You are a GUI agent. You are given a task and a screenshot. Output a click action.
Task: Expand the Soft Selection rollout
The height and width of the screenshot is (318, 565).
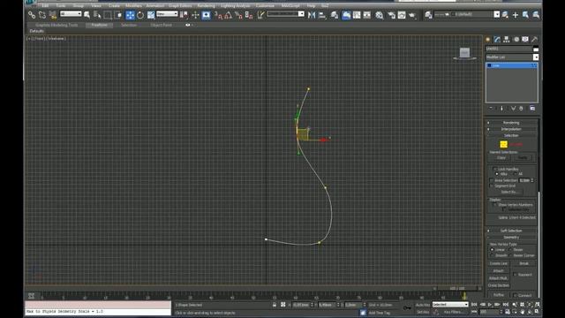(x=511, y=231)
